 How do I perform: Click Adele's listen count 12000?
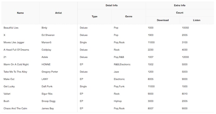click(x=185, y=57)
